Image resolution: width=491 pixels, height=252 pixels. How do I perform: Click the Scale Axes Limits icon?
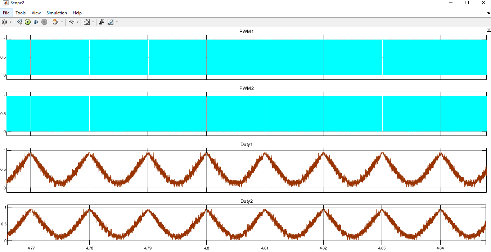coord(87,22)
